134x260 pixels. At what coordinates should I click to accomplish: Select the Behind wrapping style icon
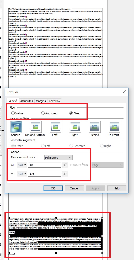[x=95, y=127]
